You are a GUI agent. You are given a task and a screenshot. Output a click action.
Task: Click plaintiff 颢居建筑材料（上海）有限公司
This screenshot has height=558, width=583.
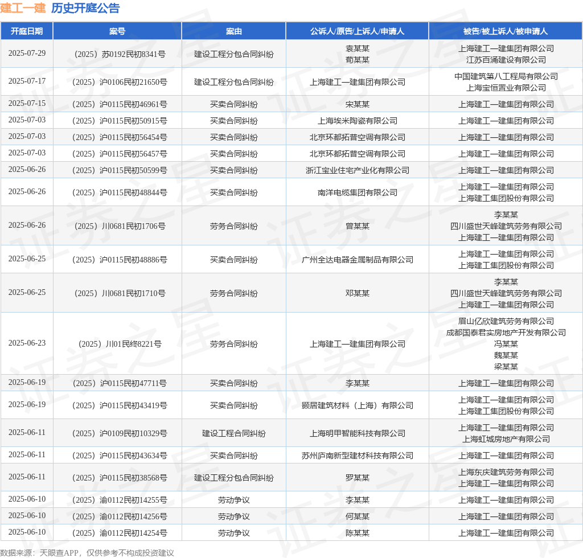click(x=358, y=405)
